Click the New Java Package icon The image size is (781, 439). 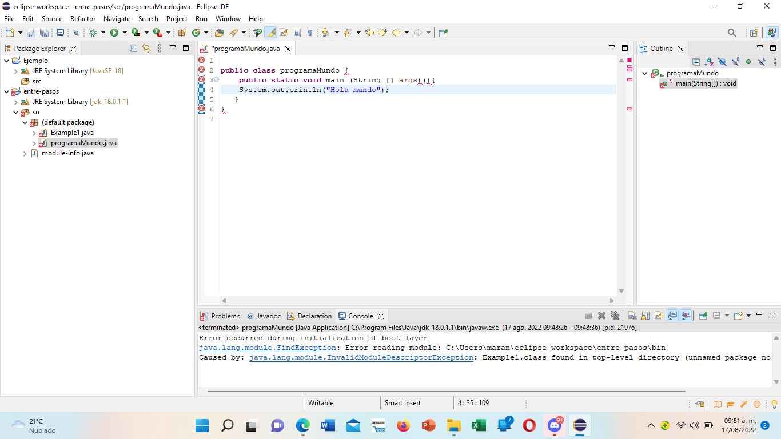tap(182, 33)
